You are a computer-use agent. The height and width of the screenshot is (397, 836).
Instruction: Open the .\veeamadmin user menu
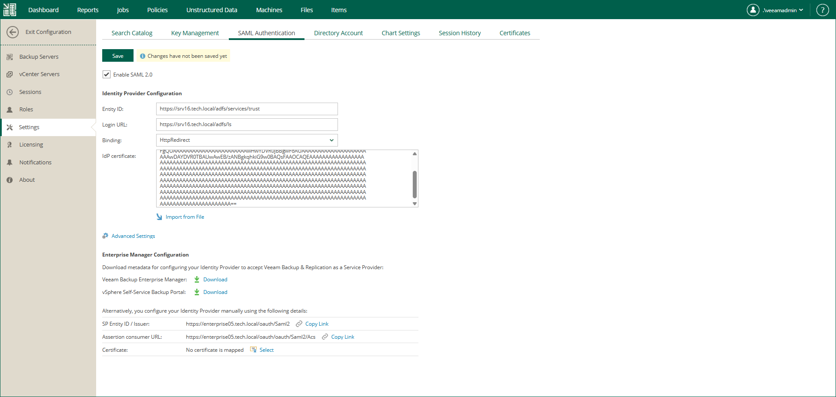(x=776, y=10)
